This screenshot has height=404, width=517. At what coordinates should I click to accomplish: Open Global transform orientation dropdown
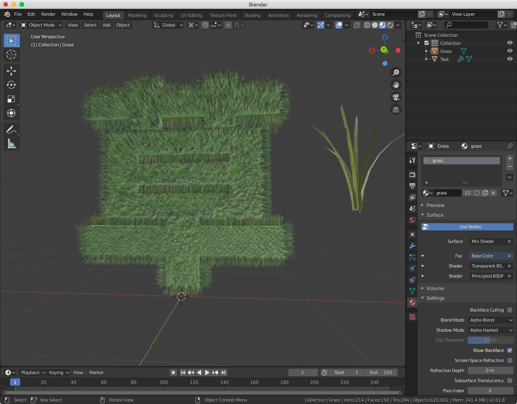[168, 25]
